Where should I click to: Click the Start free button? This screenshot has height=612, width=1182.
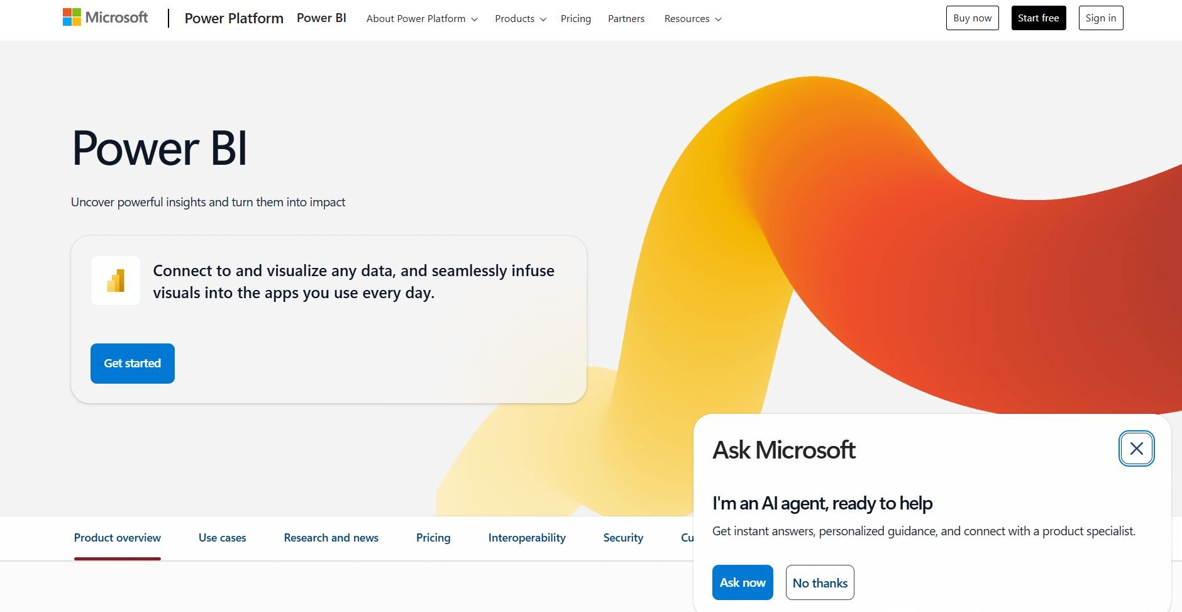pos(1038,18)
